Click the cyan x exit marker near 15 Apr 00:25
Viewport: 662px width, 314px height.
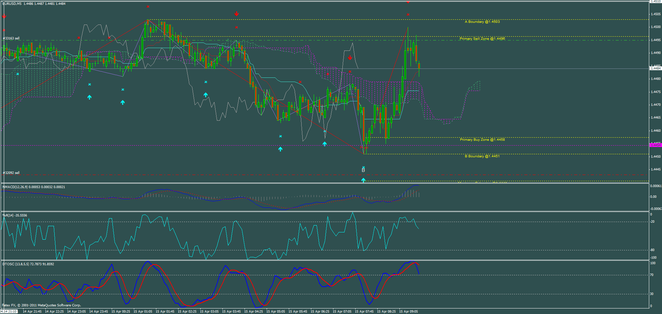click(122, 90)
